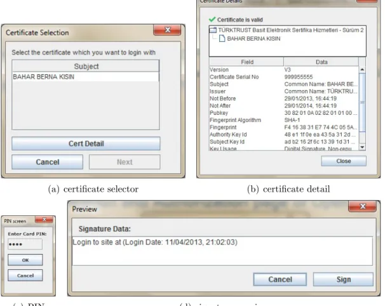Select the Subject field row in details

pos(284,84)
